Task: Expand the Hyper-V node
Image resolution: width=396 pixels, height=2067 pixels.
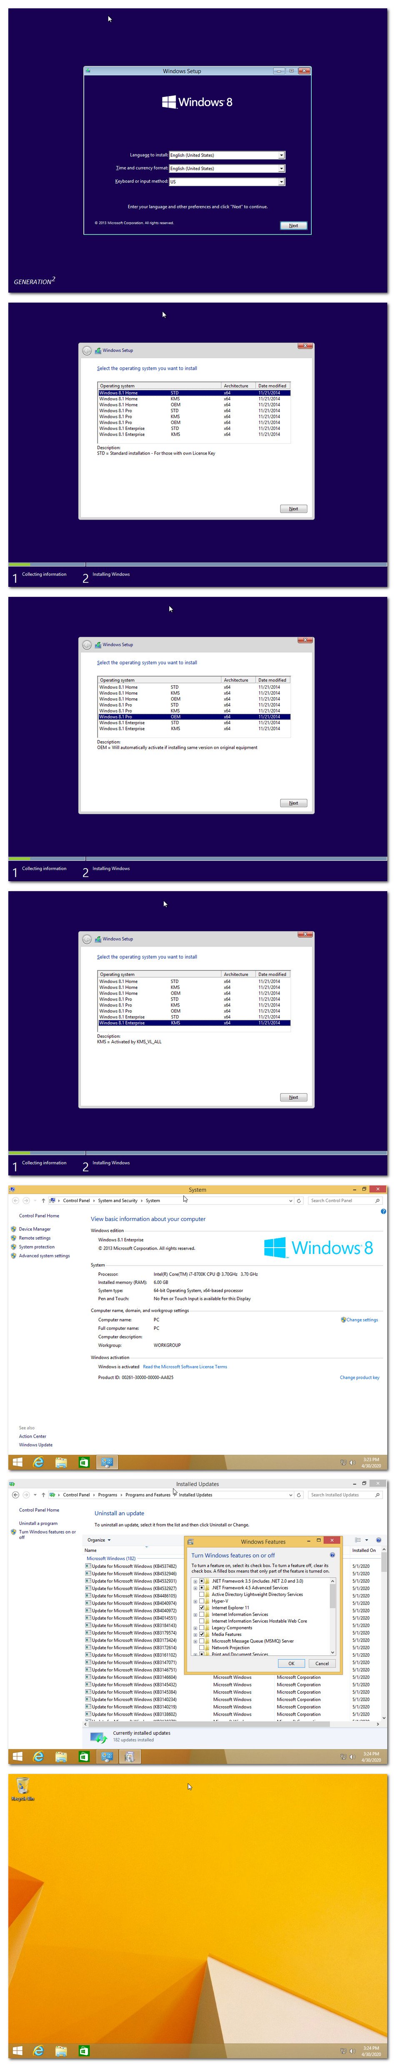Action: [x=195, y=1601]
